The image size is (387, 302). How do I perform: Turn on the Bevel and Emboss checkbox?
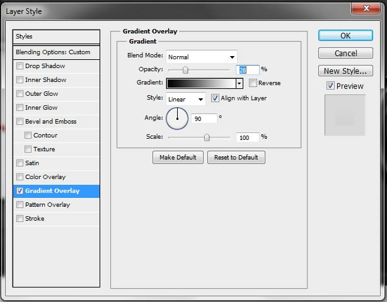[20, 122]
